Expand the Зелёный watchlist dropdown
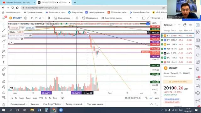The width and height of the screenshot is (201, 113). point(175,25)
